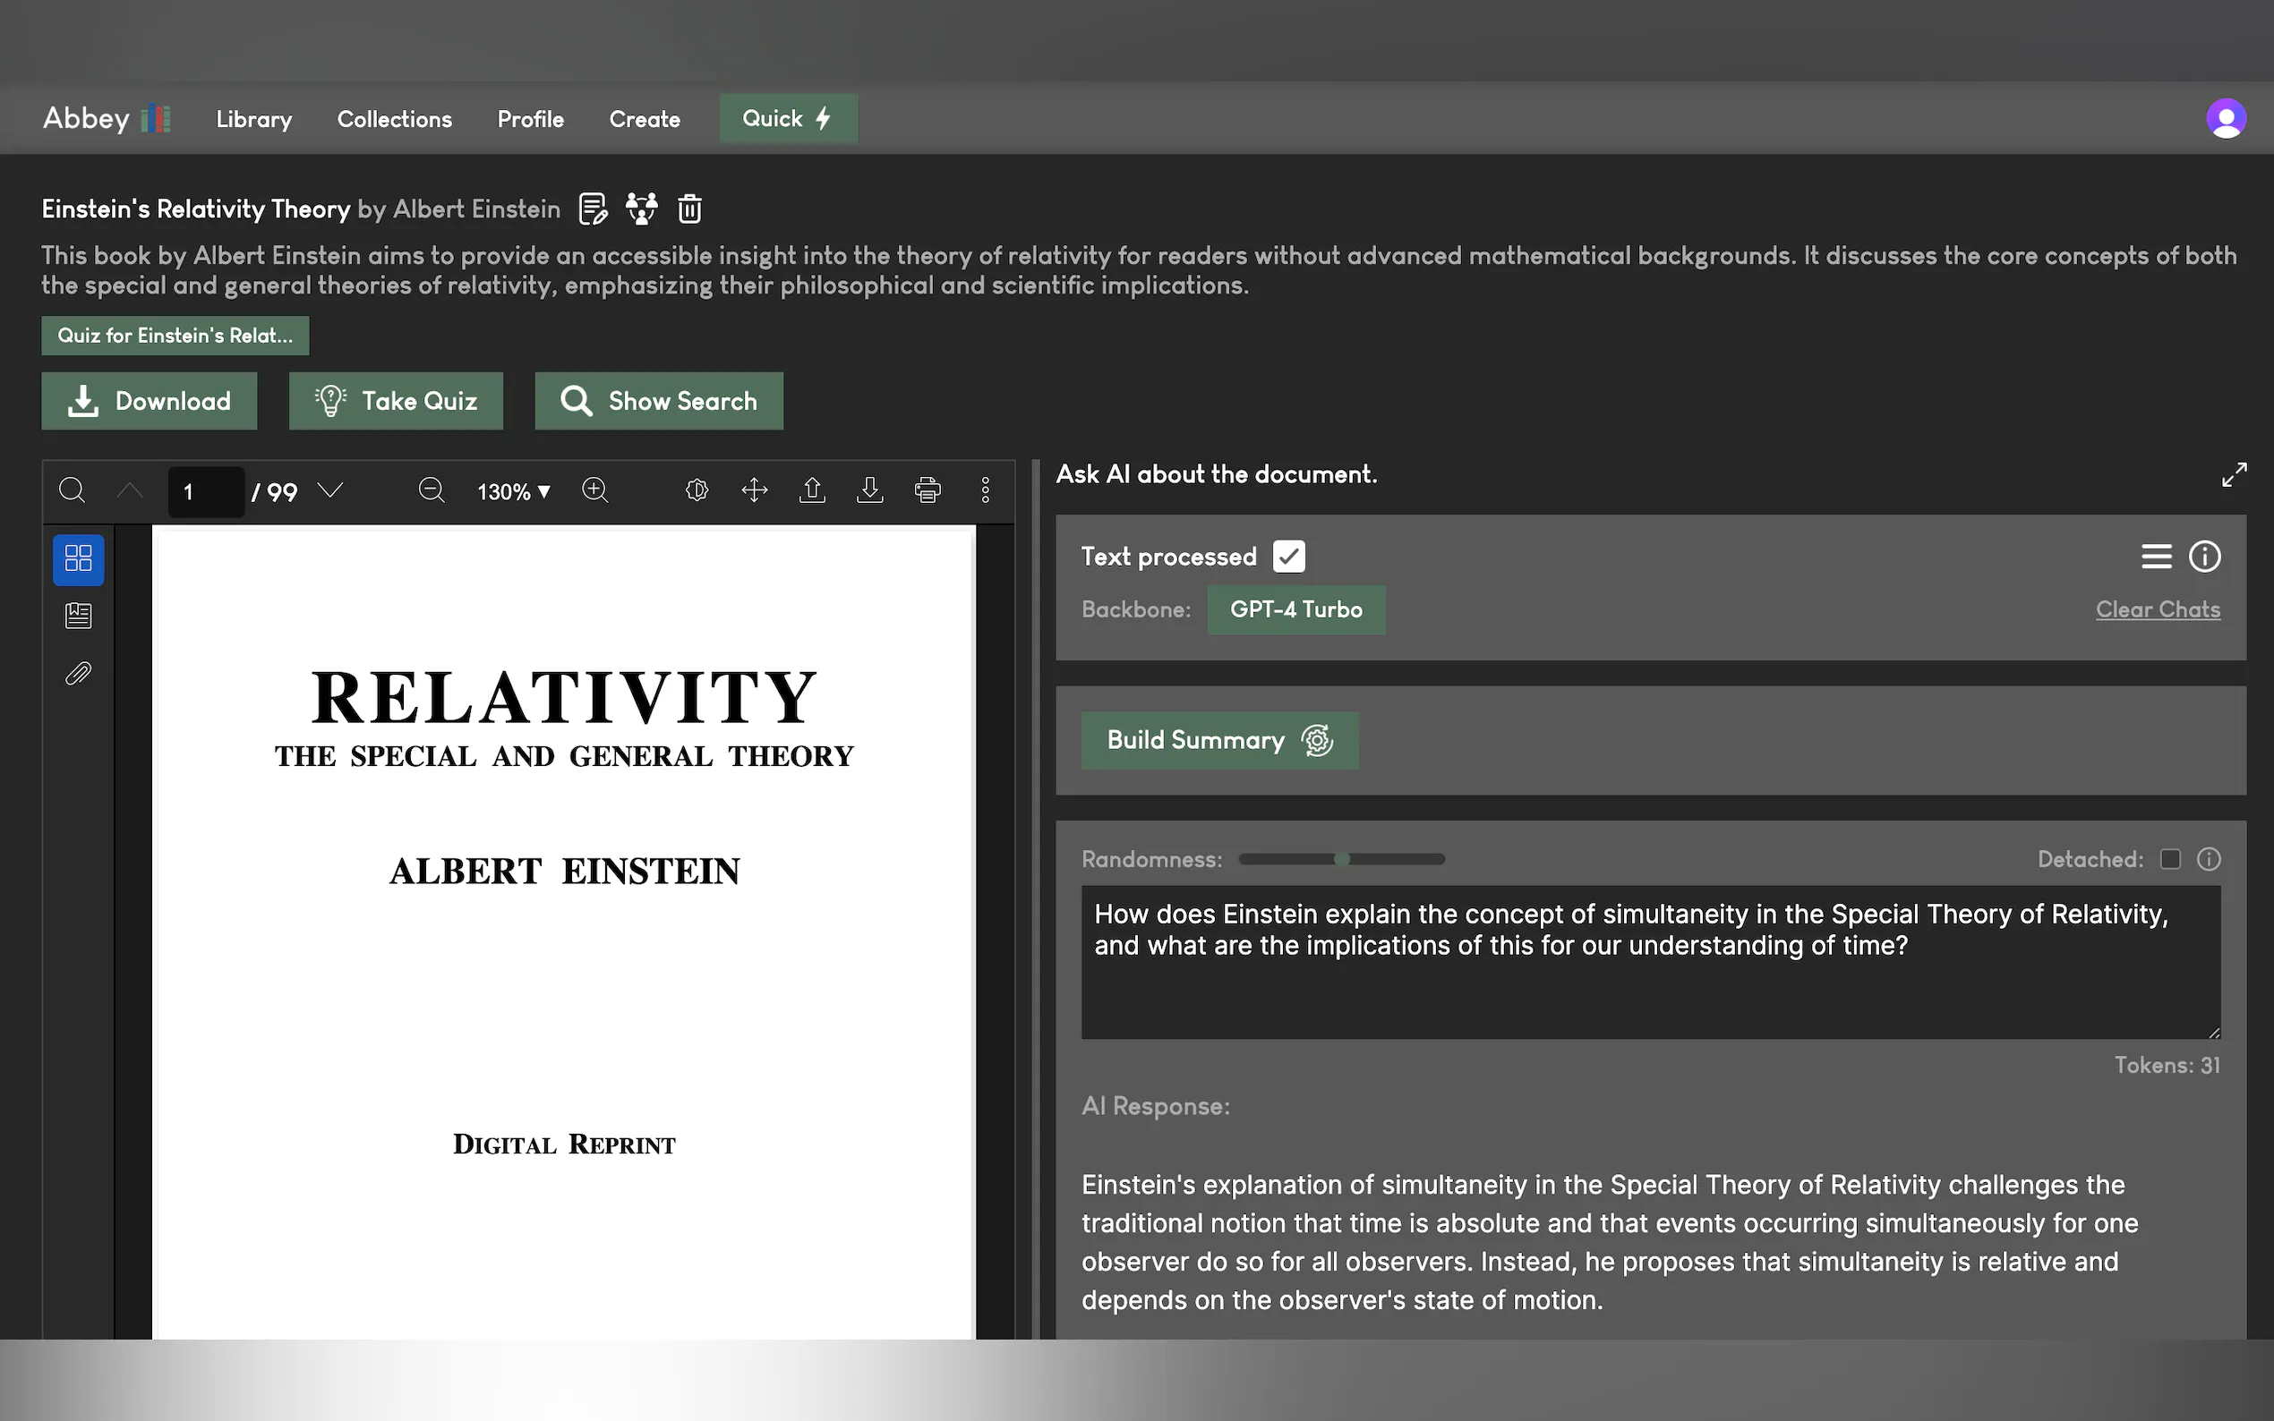Open PDF toolbar more options menu

(985, 489)
